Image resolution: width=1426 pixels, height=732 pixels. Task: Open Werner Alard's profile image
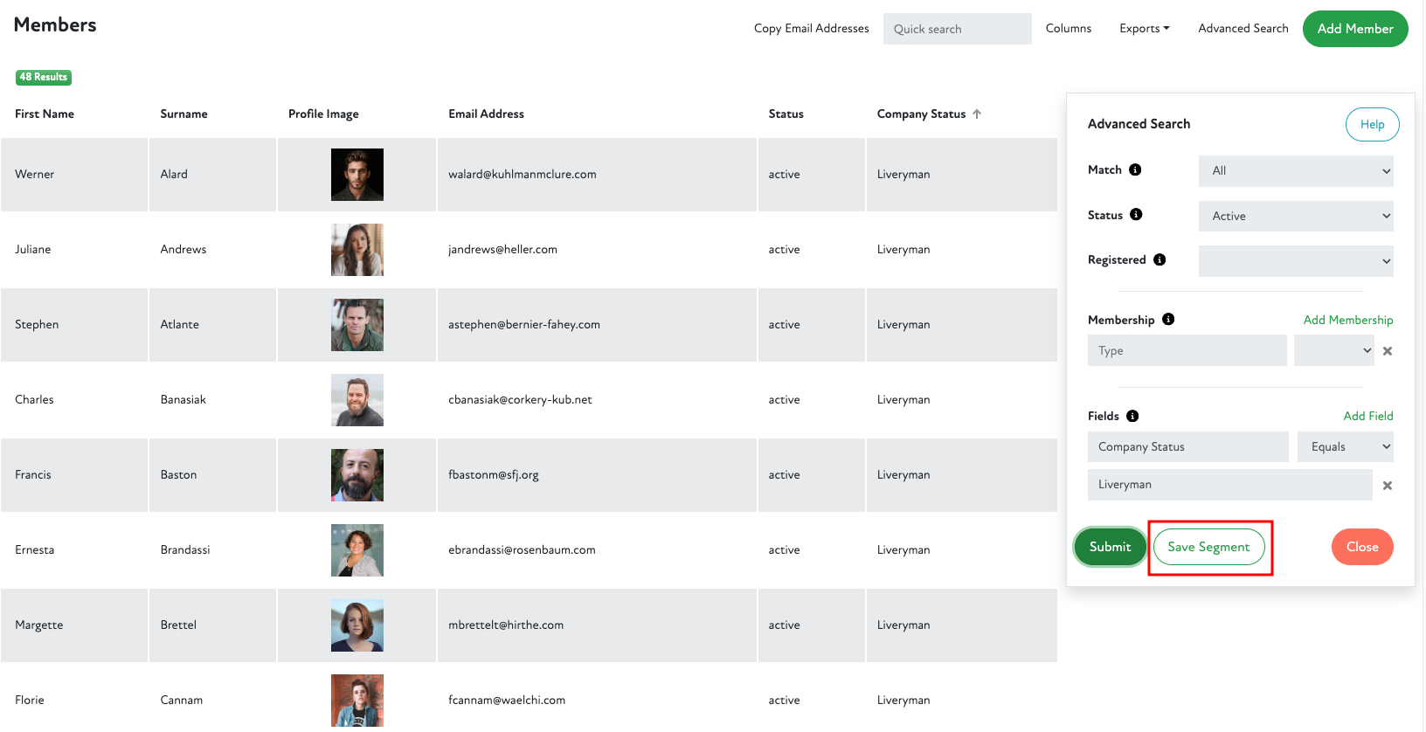point(356,175)
